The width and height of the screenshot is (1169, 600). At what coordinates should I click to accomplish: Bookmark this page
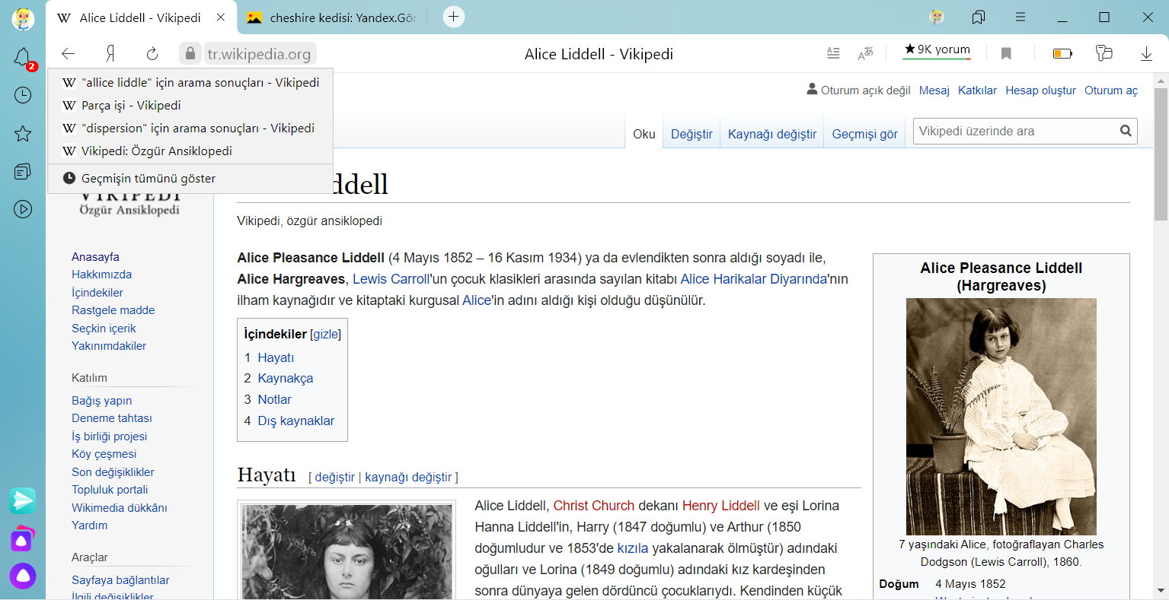pyautogui.click(x=1006, y=53)
